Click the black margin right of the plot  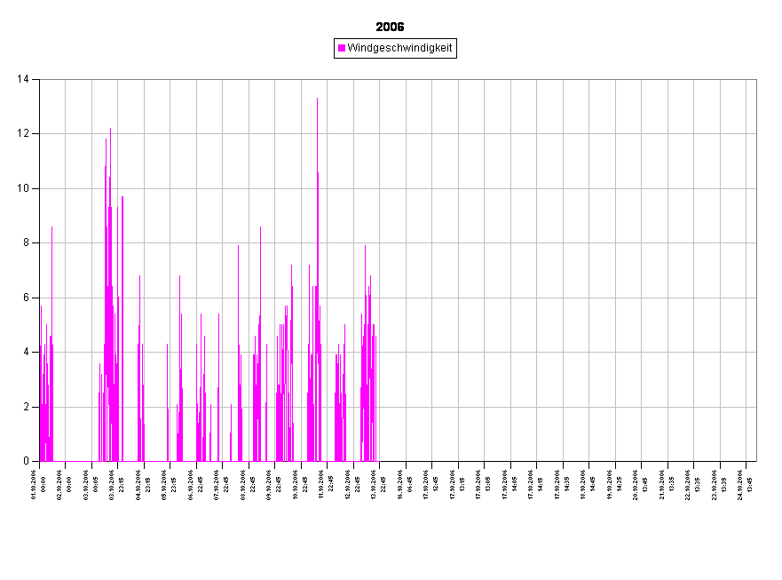pos(770,266)
